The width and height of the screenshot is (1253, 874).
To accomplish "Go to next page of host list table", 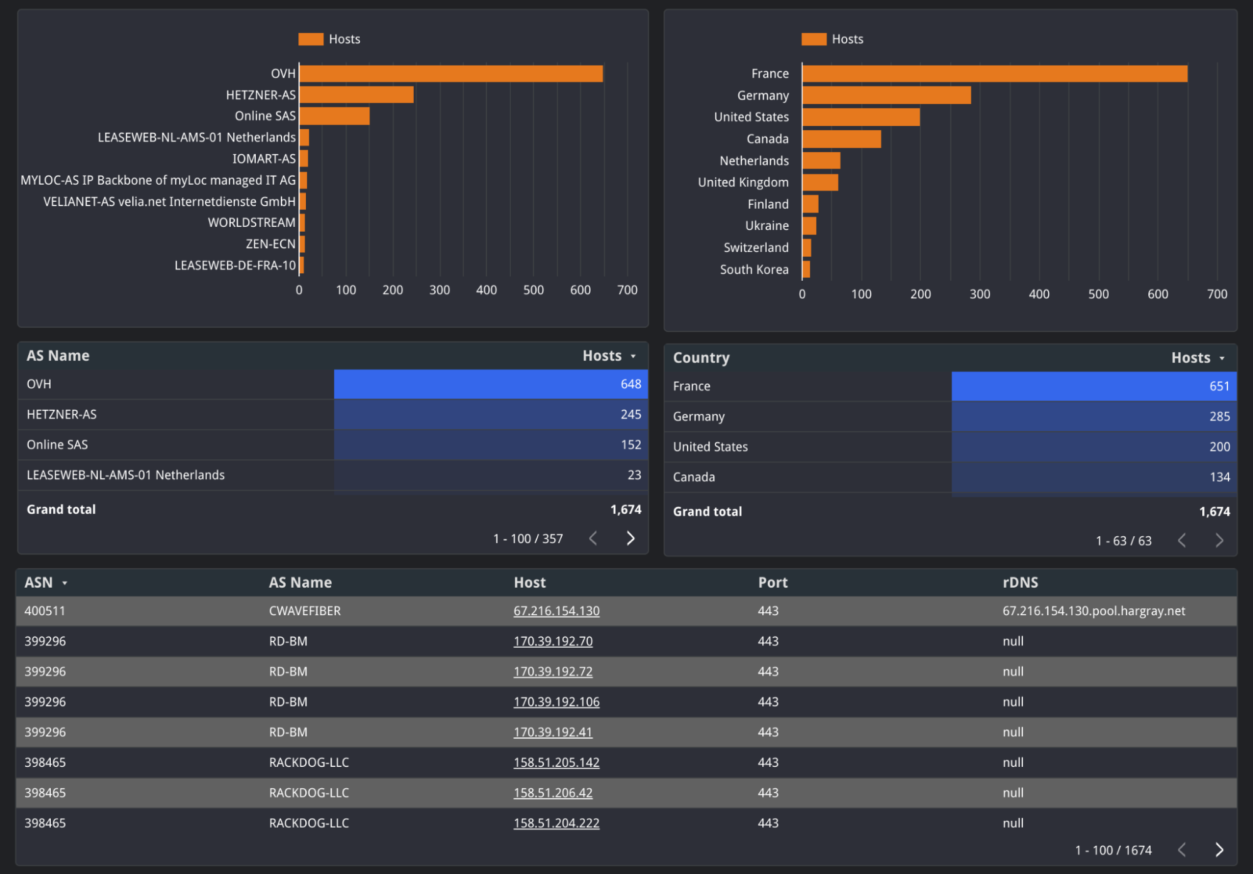I will click(1219, 850).
